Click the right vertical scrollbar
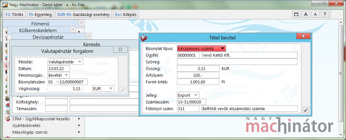The height and width of the screenshot is (140, 346). [341, 78]
